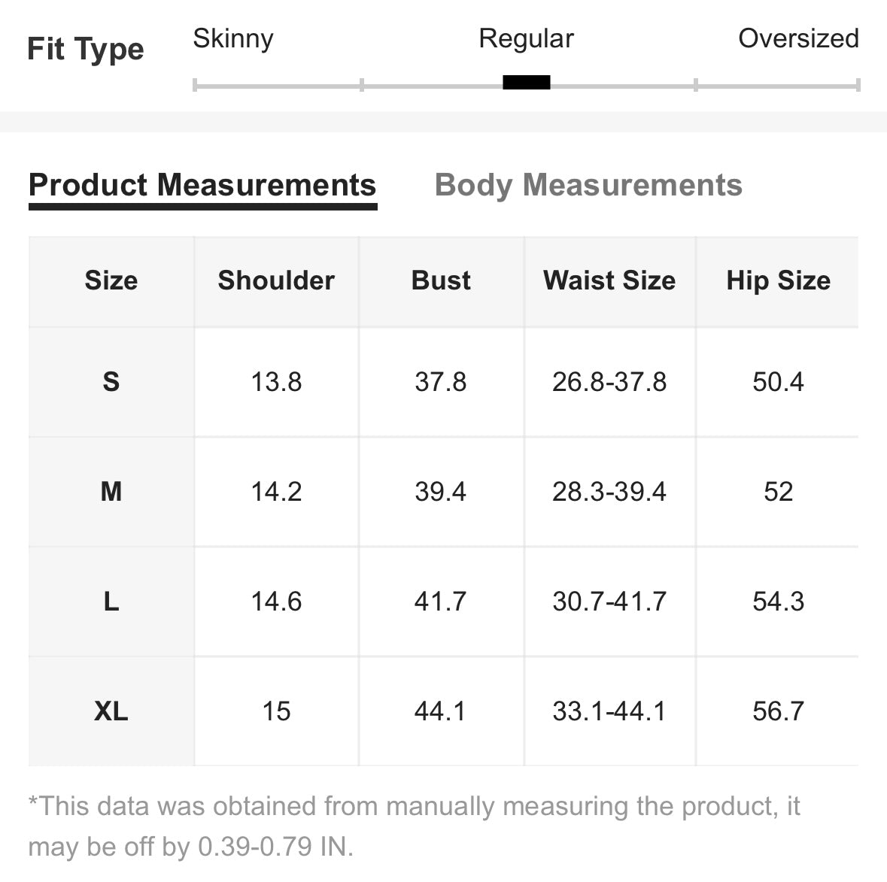The height and width of the screenshot is (882, 887).
Task: Select the L size row label
Action: coord(111,602)
